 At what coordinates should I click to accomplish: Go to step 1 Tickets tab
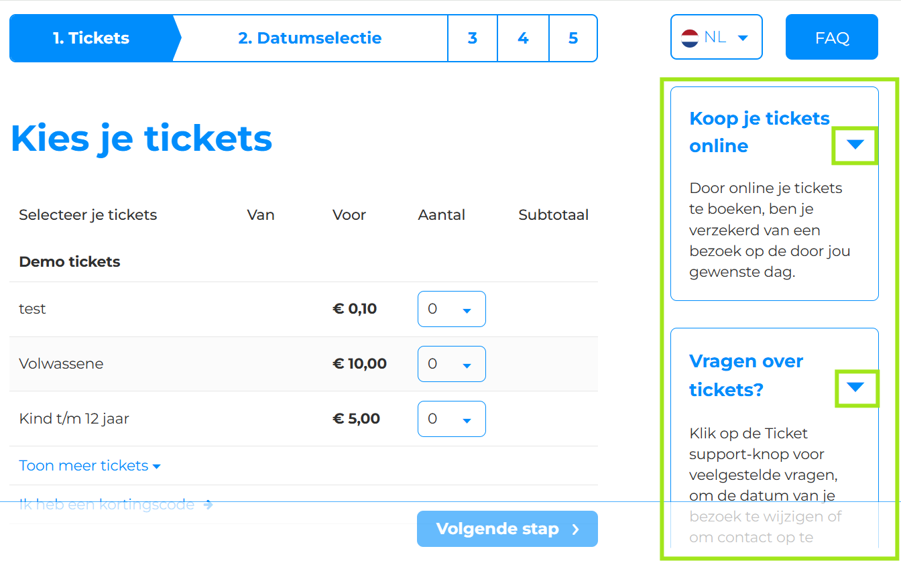(x=91, y=38)
